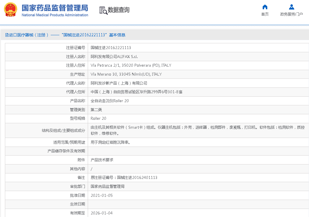Click the 国家药品监督管理局 title text

coord(55,8)
